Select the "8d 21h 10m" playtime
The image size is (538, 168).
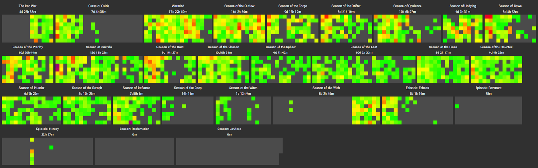point(346,11)
